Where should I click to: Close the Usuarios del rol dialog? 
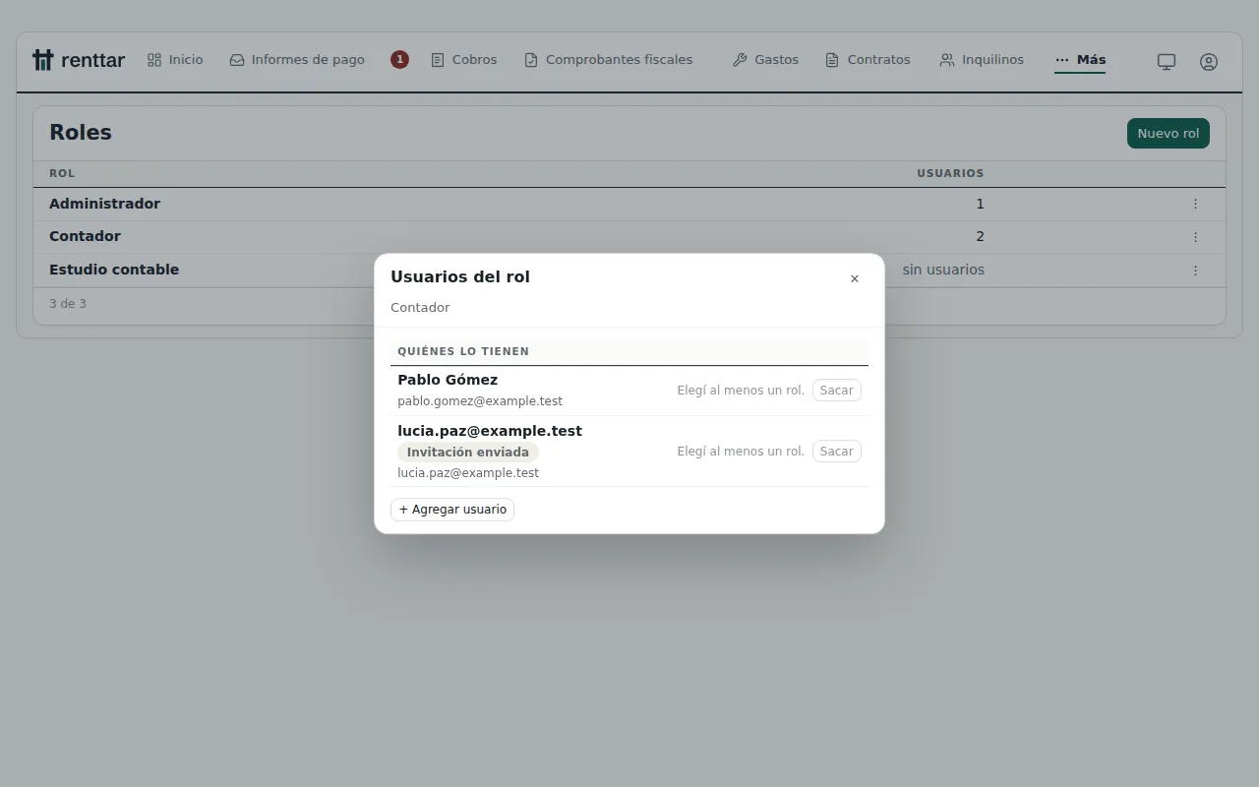pos(855,278)
